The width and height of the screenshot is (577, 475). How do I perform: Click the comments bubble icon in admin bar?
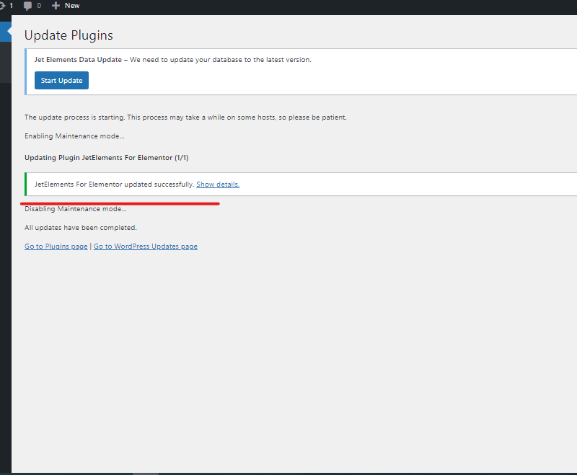tap(27, 6)
